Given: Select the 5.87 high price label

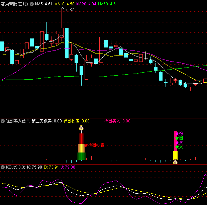Looking at the screenshot, I should click(x=70, y=10).
